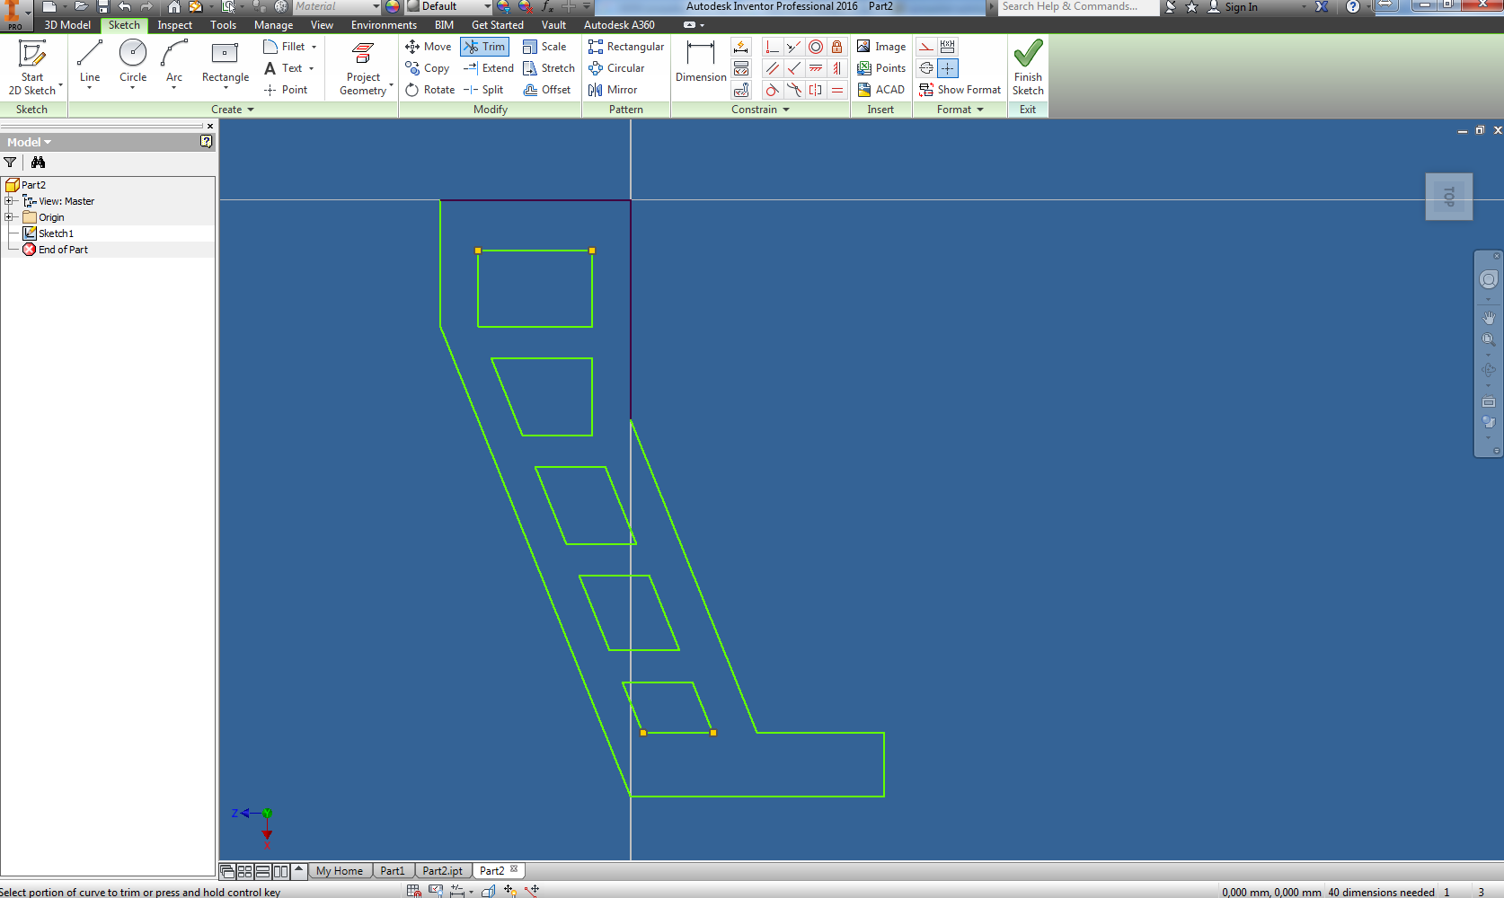Choose the Copy tool
Image resolution: width=1504 pixels, height=898 pixels.
(x=428, y=68)
